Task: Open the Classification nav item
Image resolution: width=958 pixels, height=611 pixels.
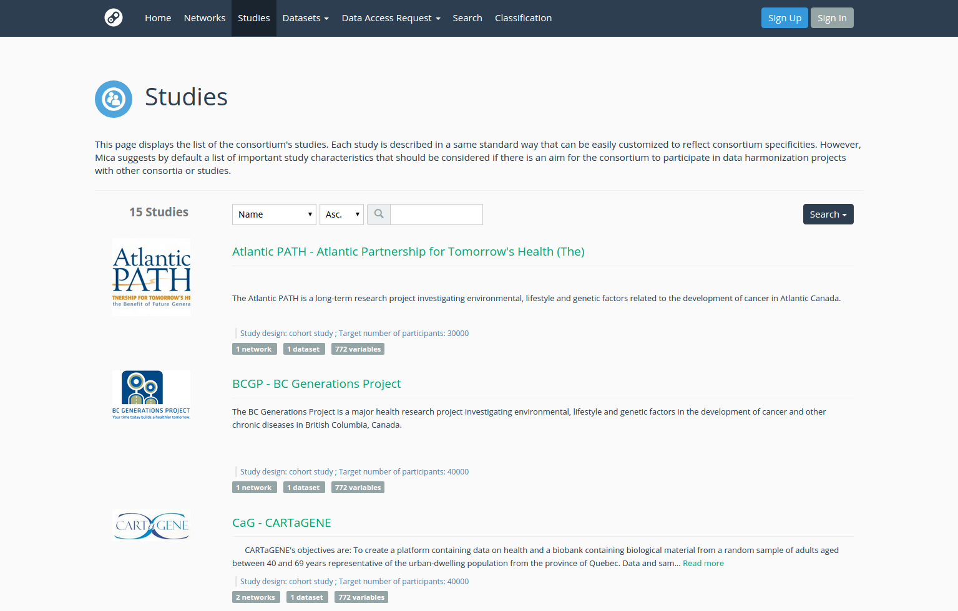Action: pyautogui.click(x=523, y=18)
